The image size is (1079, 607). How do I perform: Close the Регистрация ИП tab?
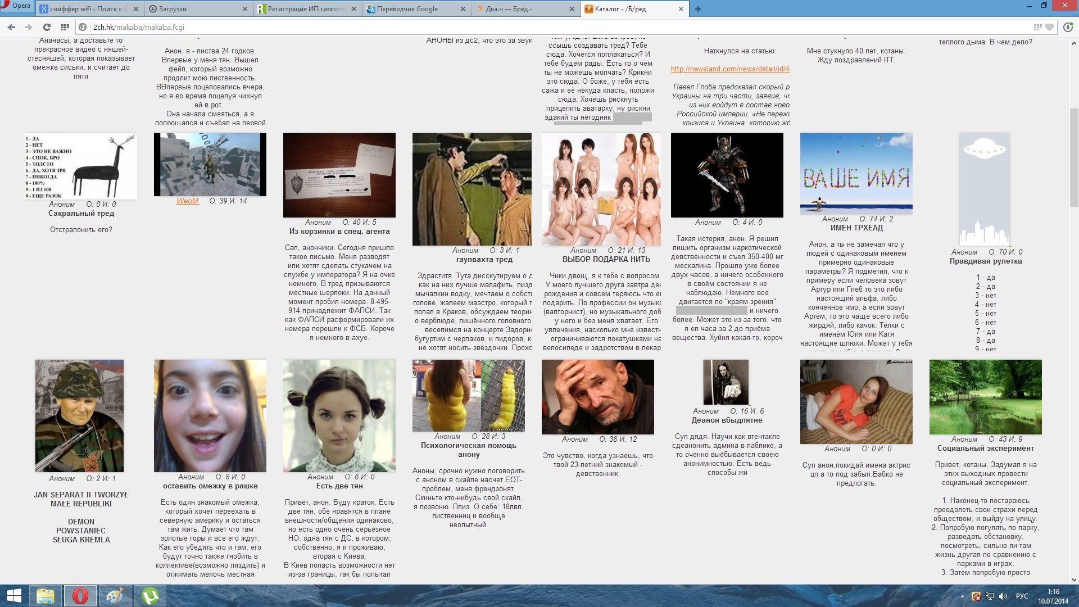click(x=354, y=9)
